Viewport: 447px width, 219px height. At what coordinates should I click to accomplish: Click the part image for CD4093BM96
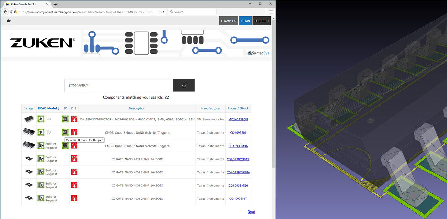point(29,146)
